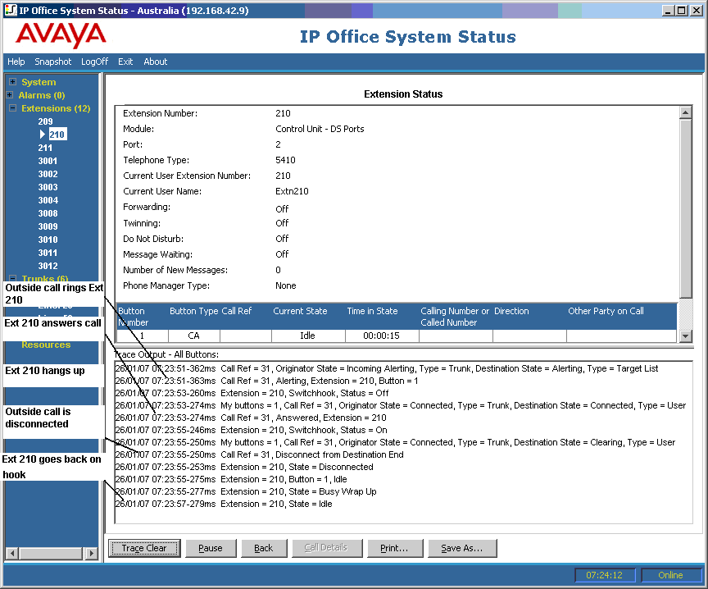Expand the System tree node
The width and height of the screenshot is (708, 589).
point(12,82)
